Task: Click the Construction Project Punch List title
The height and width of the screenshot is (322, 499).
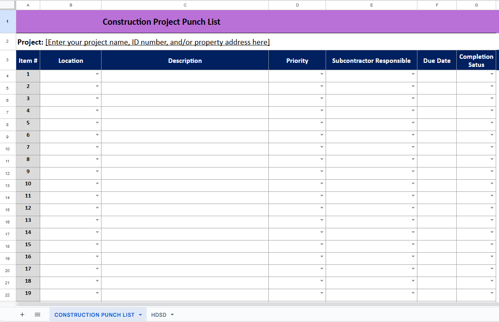Action: pyautogui.click(x=161, y=22)
